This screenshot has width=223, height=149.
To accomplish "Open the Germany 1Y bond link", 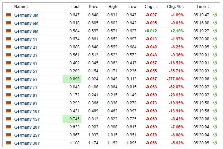I will (x=26, y=39).
